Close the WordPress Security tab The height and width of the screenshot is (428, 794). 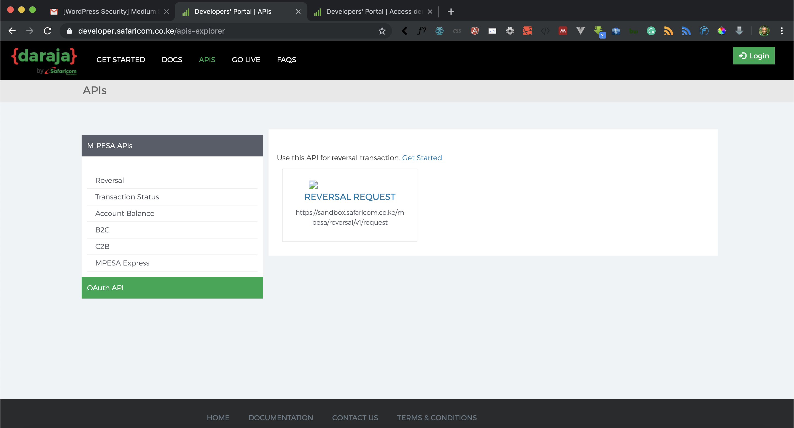pos(167,11)
